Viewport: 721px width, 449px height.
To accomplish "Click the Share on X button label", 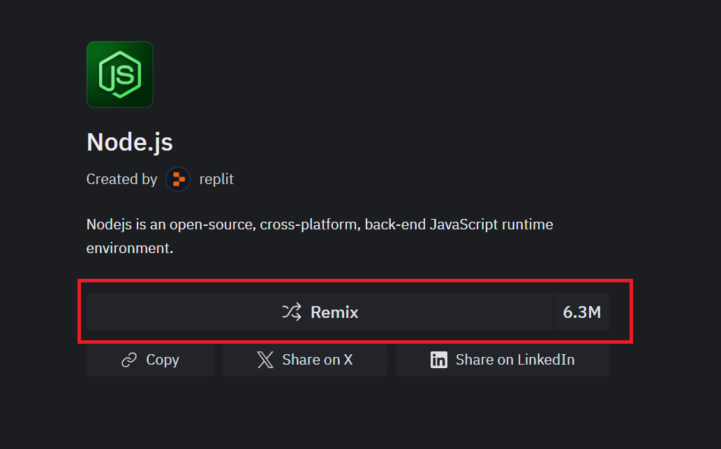I will click(x=318, y=360).
